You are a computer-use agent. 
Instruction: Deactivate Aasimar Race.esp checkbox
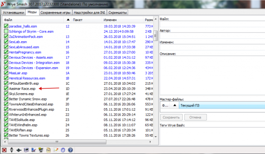(6, 88)
